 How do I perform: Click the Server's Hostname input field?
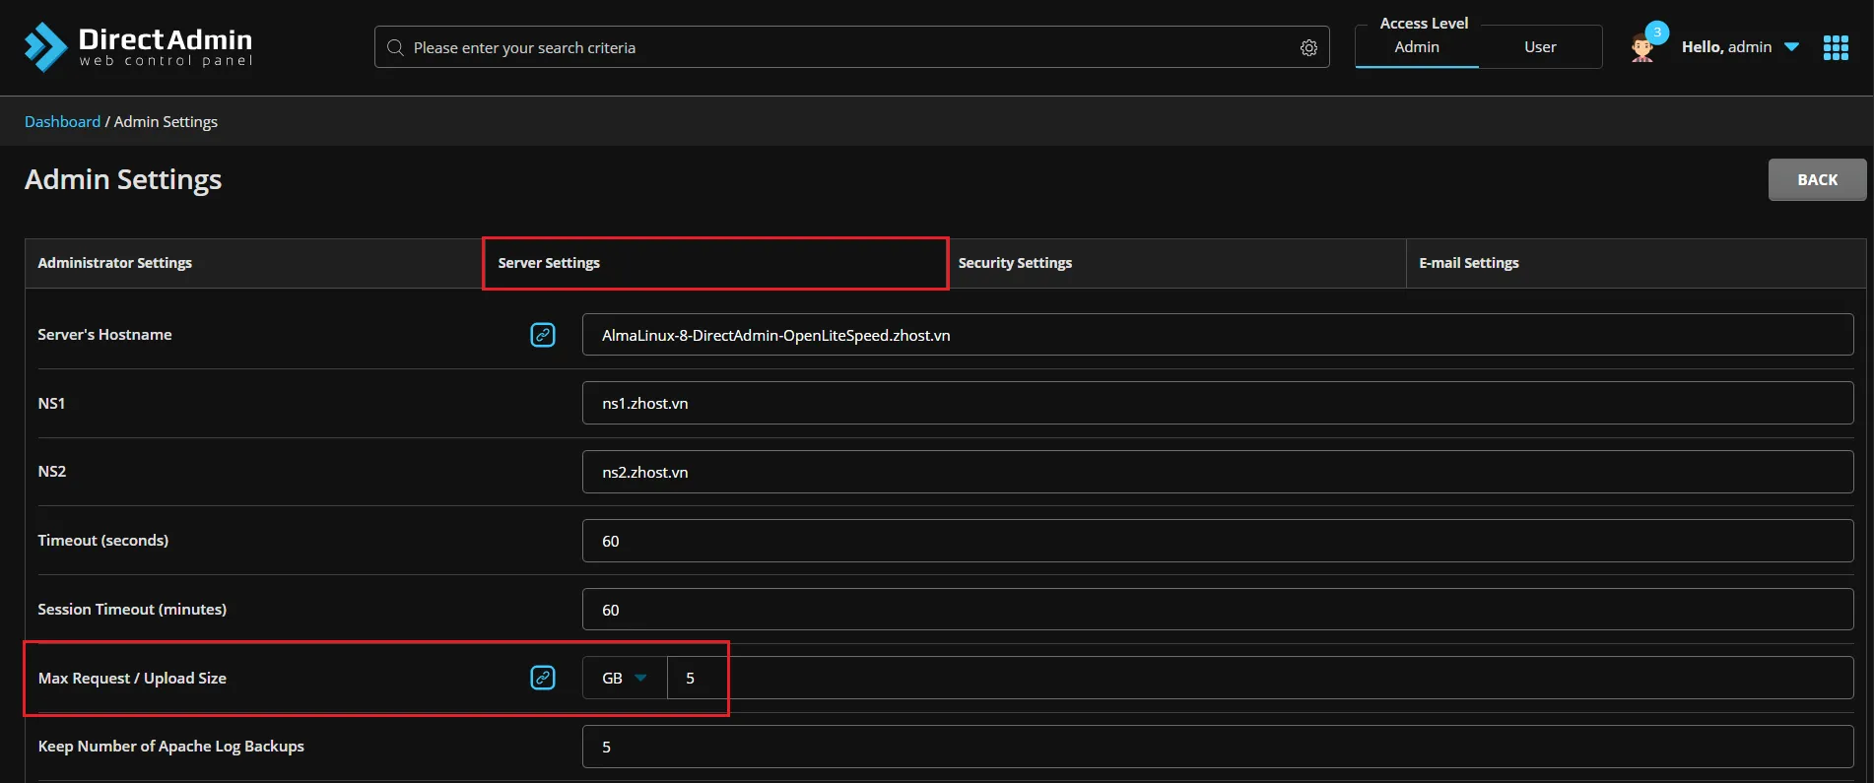[1218, 335]
